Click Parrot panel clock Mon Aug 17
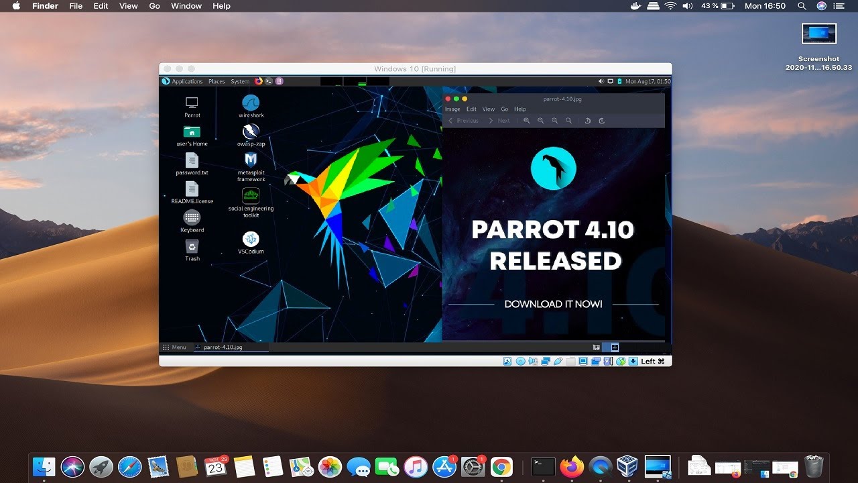This screenshot has width=858, height=483. pyautogui.click(x=648, y=81)
